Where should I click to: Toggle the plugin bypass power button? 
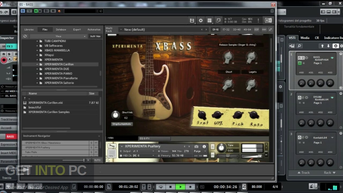[23, 11]
